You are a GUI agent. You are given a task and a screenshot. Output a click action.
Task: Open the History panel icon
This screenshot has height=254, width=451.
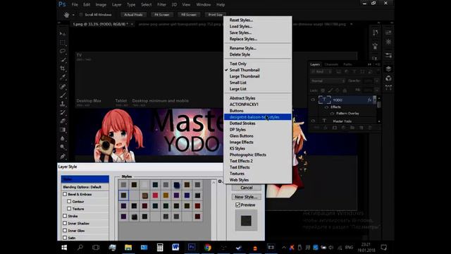point(376,32)
